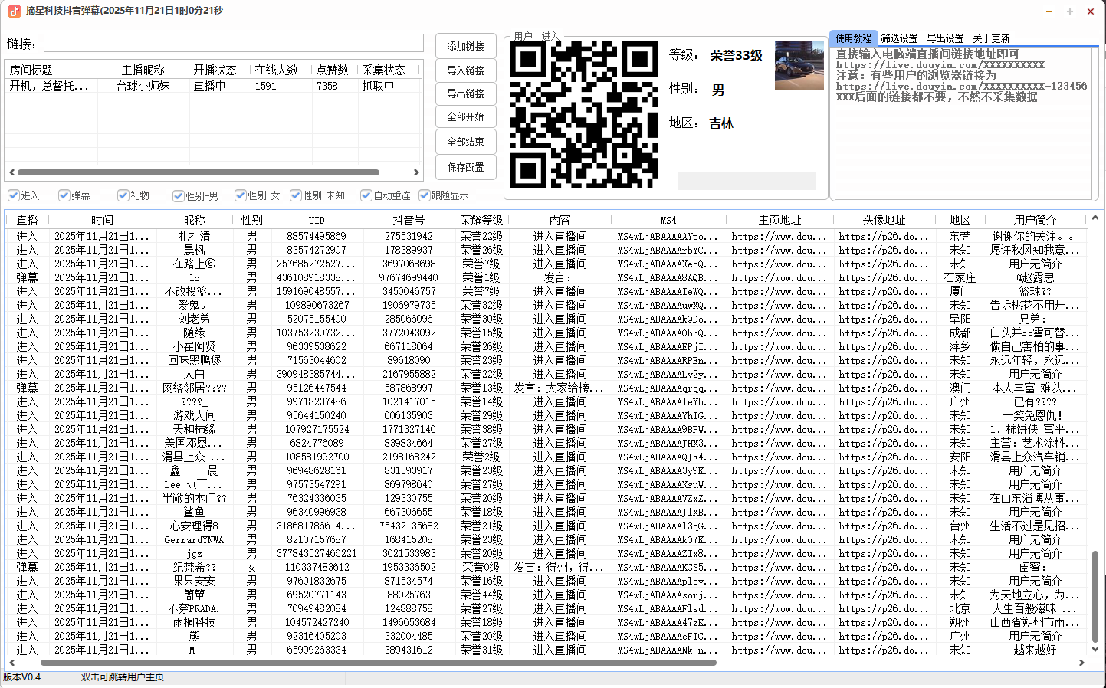Click left scroll arrow of room list

click(11, 172)
